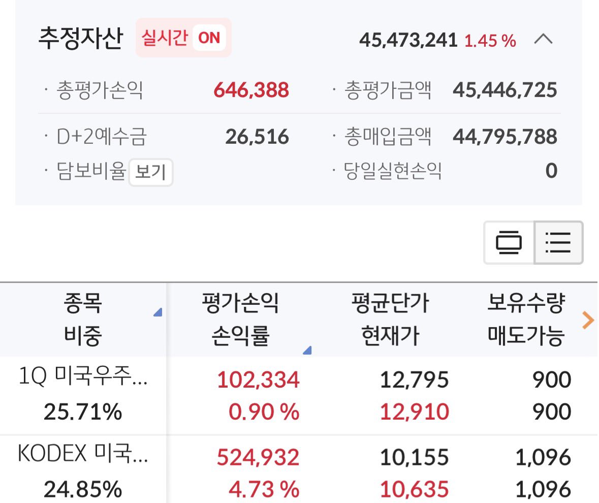This screenshot has height=503, width=599.
Task: Select the 10,155 average price
Action: click(415, 457)
